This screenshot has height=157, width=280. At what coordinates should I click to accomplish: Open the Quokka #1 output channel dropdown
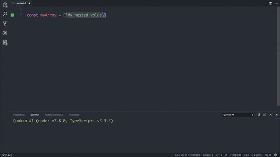point(238,115)
